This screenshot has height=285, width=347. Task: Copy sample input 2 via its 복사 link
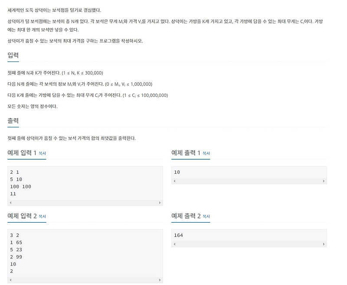click(40, 217)
